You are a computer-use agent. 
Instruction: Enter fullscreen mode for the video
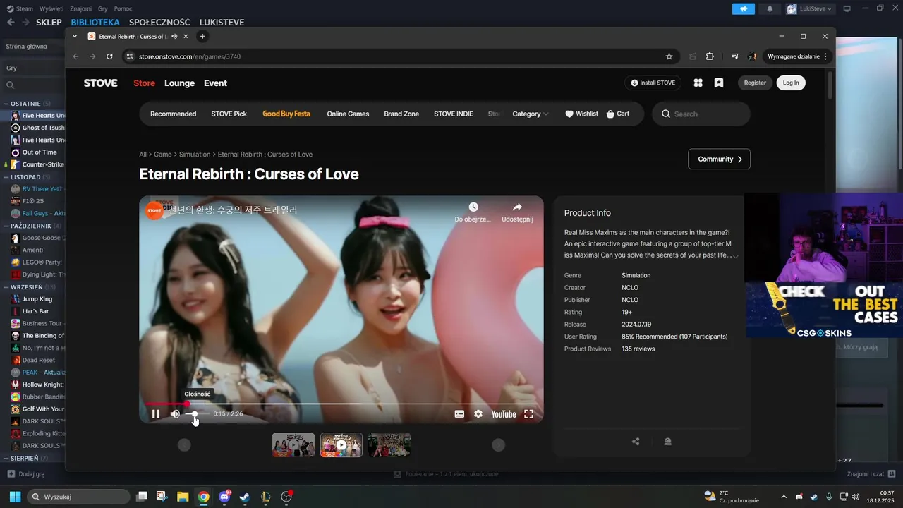pos(528,414)
